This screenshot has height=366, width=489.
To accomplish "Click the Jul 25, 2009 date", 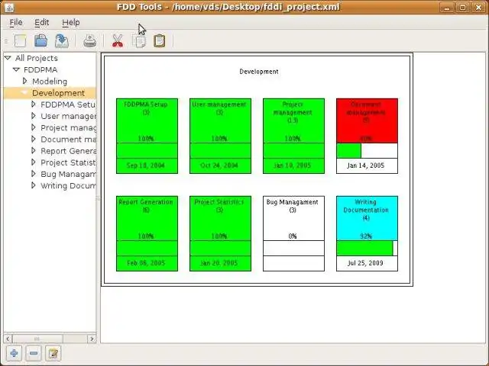I will (365, 263).
